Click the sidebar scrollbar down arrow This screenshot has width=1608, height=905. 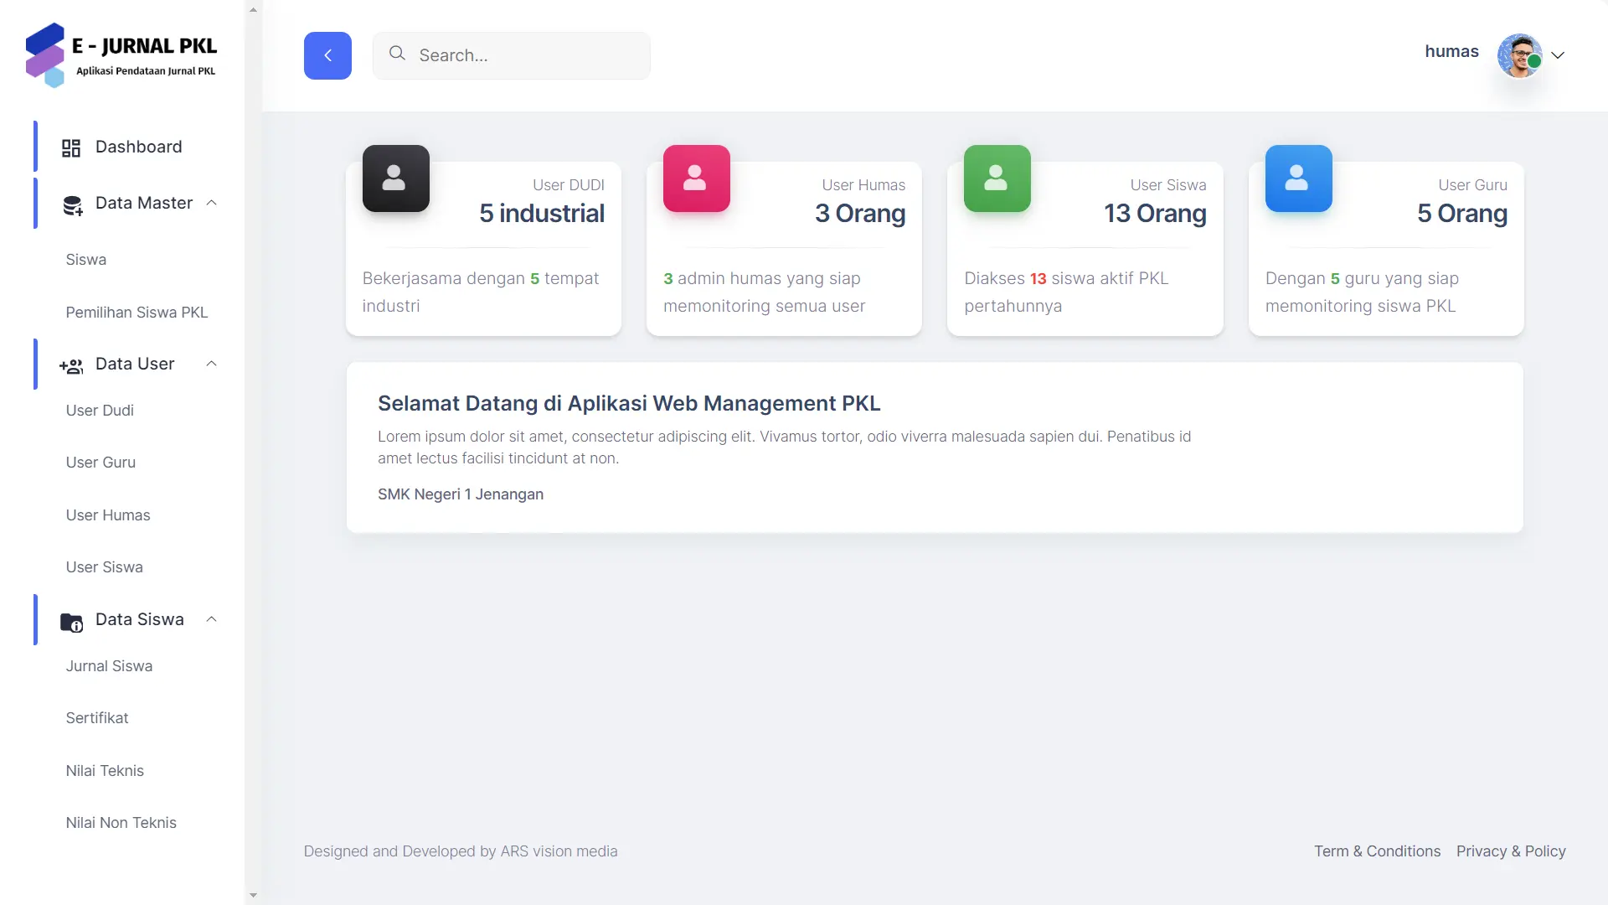(x=253, y=895)
